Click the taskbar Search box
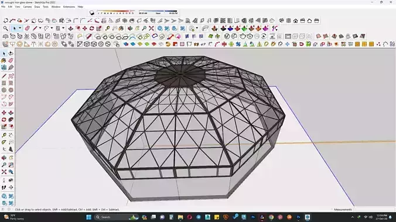The height and width of the screenshot is (222, 396). pyautogui.click(x=115, y=217)
